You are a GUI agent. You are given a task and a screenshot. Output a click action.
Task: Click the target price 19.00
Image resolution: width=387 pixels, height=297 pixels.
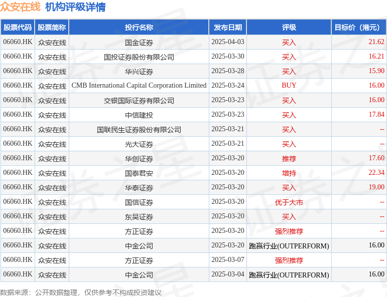376,187
